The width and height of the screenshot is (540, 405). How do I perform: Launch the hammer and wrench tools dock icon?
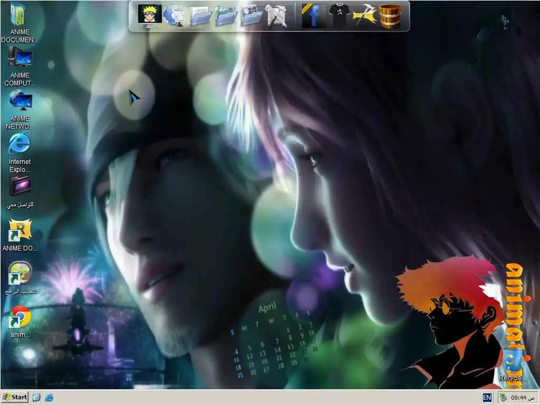tap(276, 16)
